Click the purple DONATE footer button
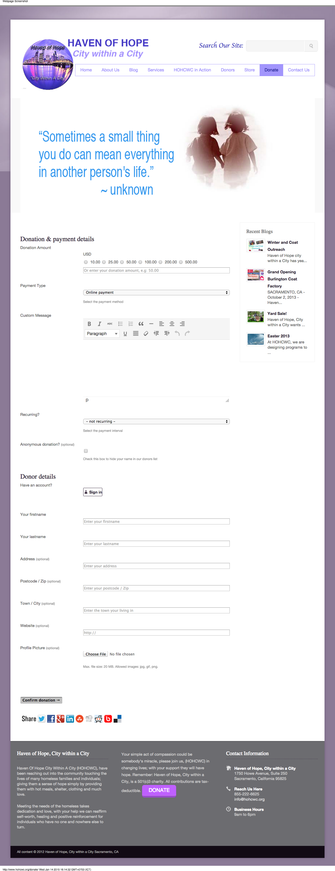 (159, 790)
